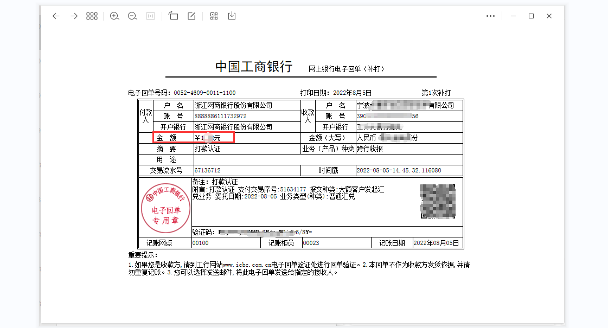Select transaction number 67136712

click(207, 171)
